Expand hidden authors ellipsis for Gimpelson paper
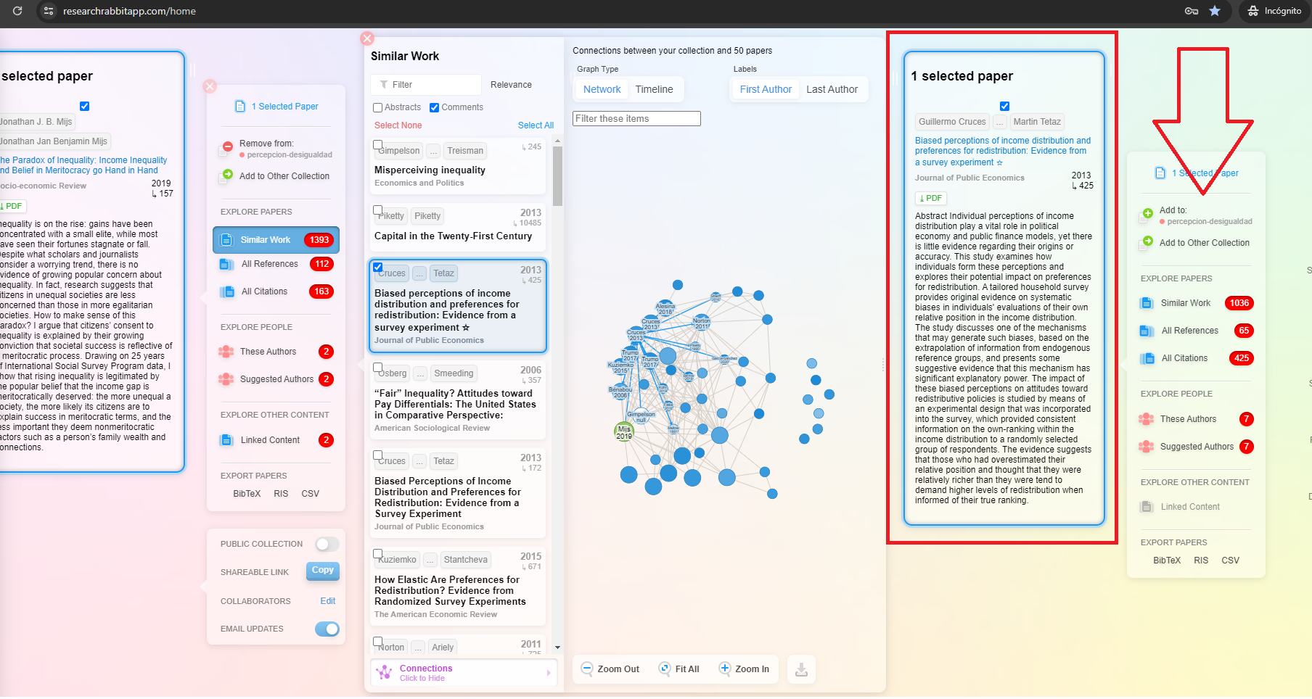Viewport: 1312px width, 699px height. click(433, 151)
